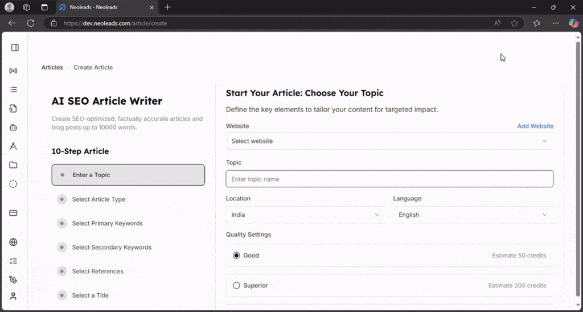Open the broadcast signal sidebar icon
The height and width of the screenshot is (312, 583).
click(14, 71)
